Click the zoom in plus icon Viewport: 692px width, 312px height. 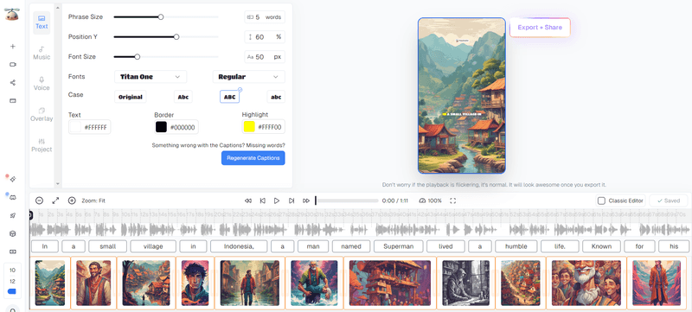(x=72, y=201)
